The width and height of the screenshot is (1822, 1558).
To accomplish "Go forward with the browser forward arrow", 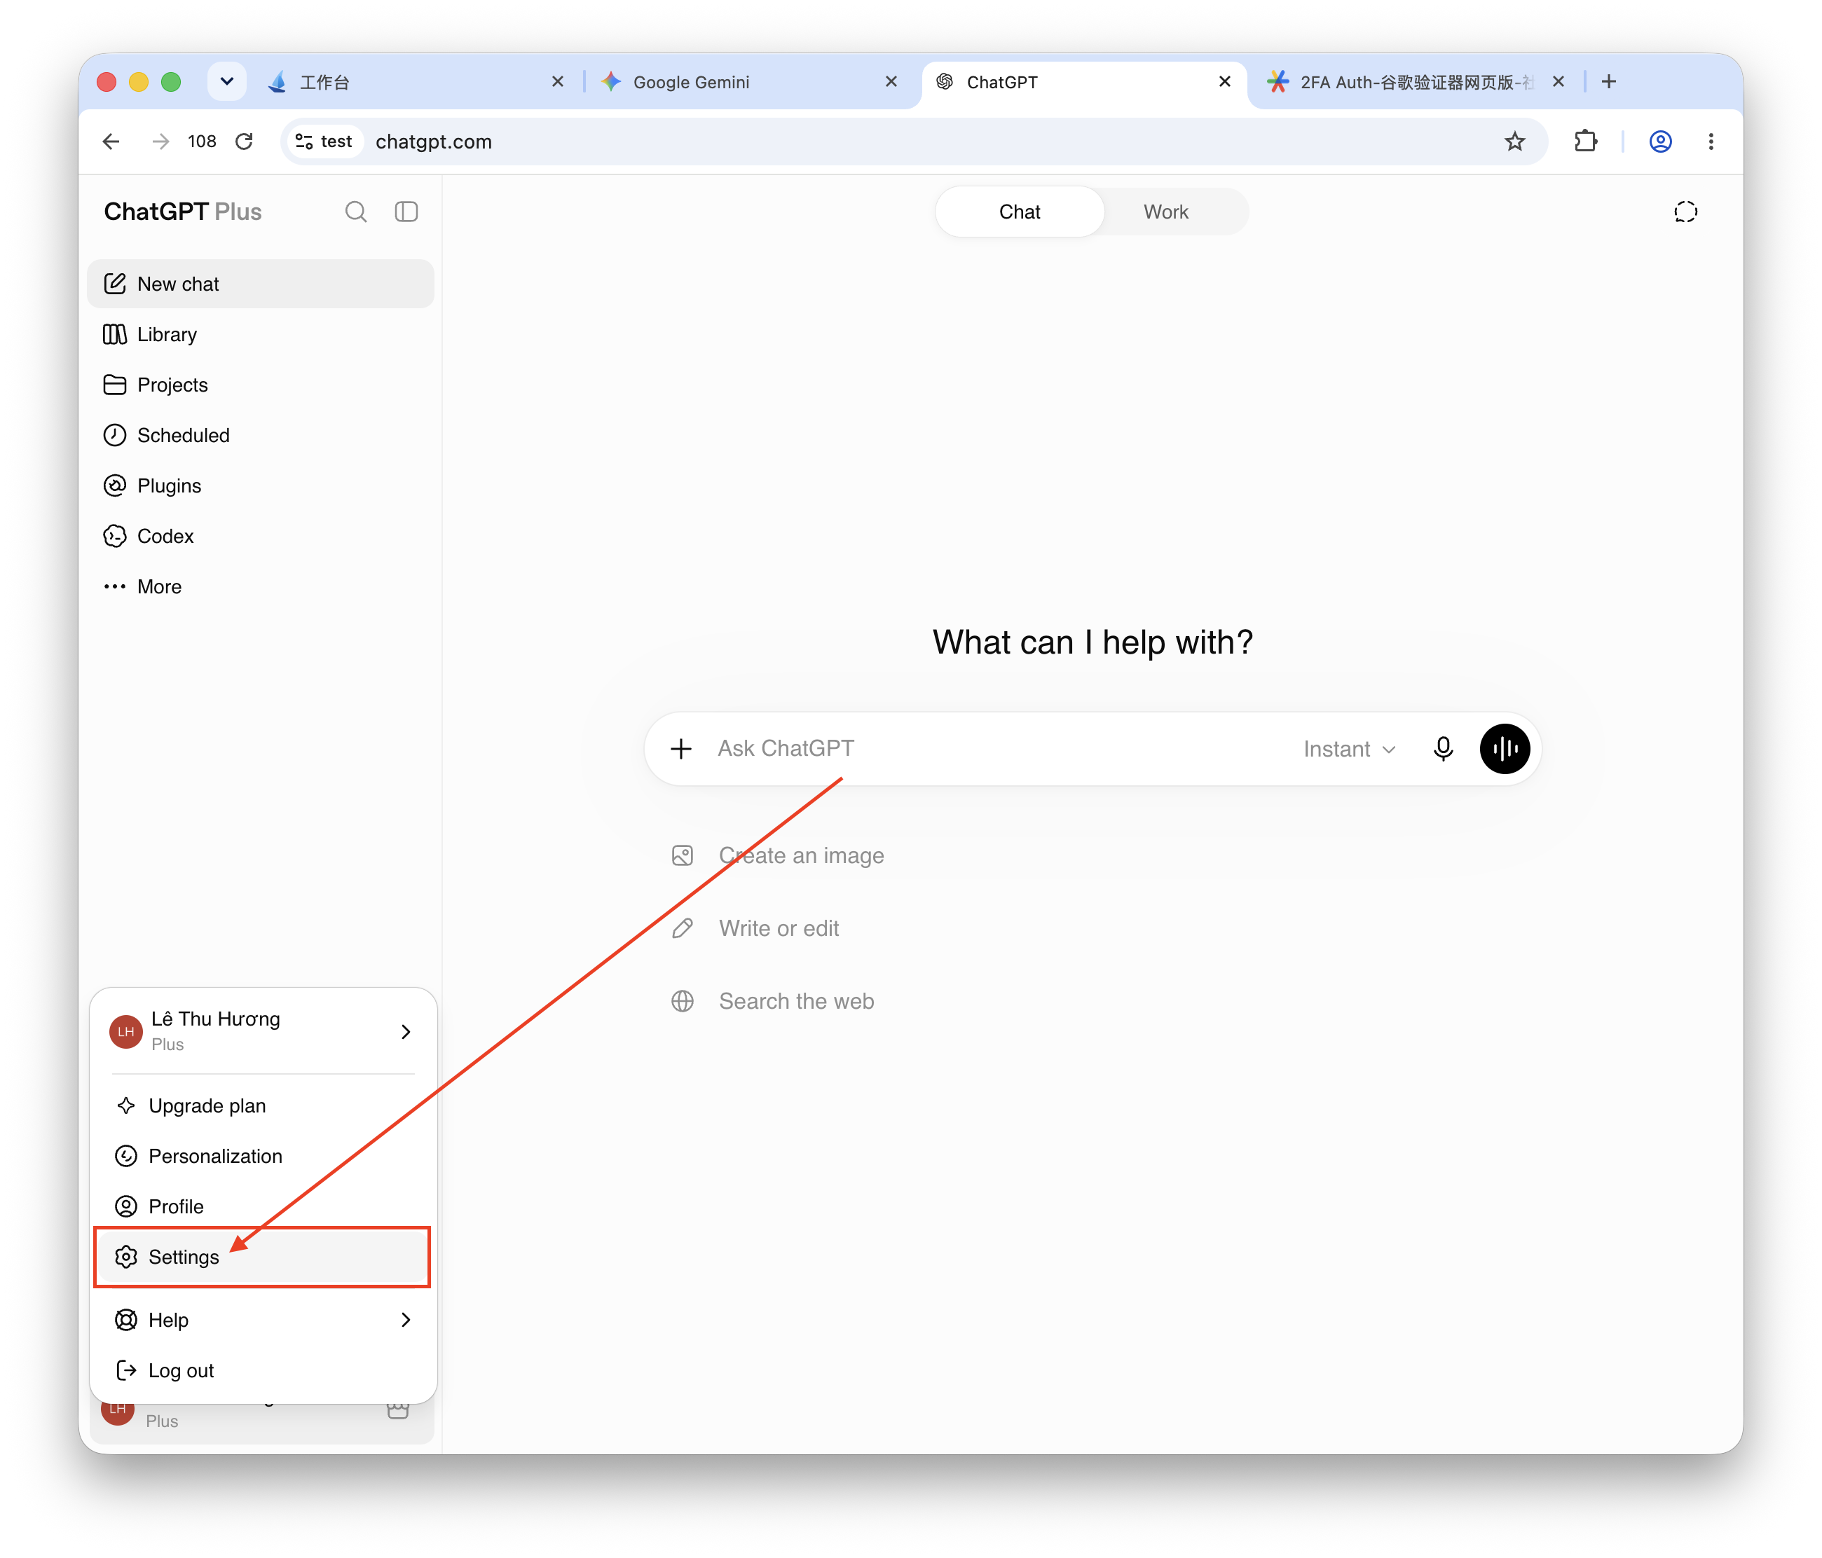I will coord(160,142).
